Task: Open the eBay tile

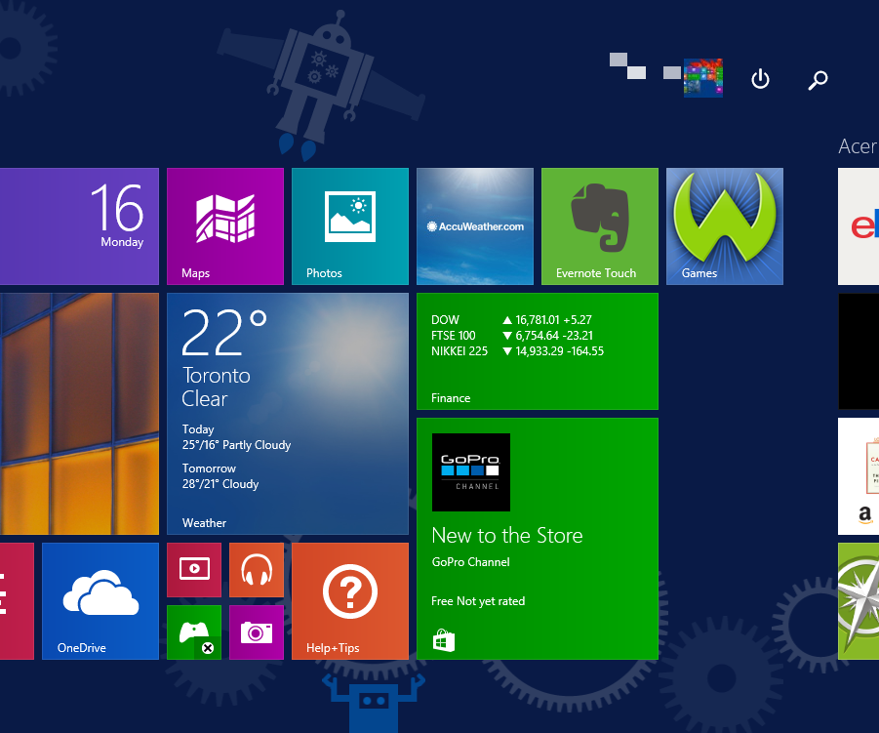Action: [859, 226]
